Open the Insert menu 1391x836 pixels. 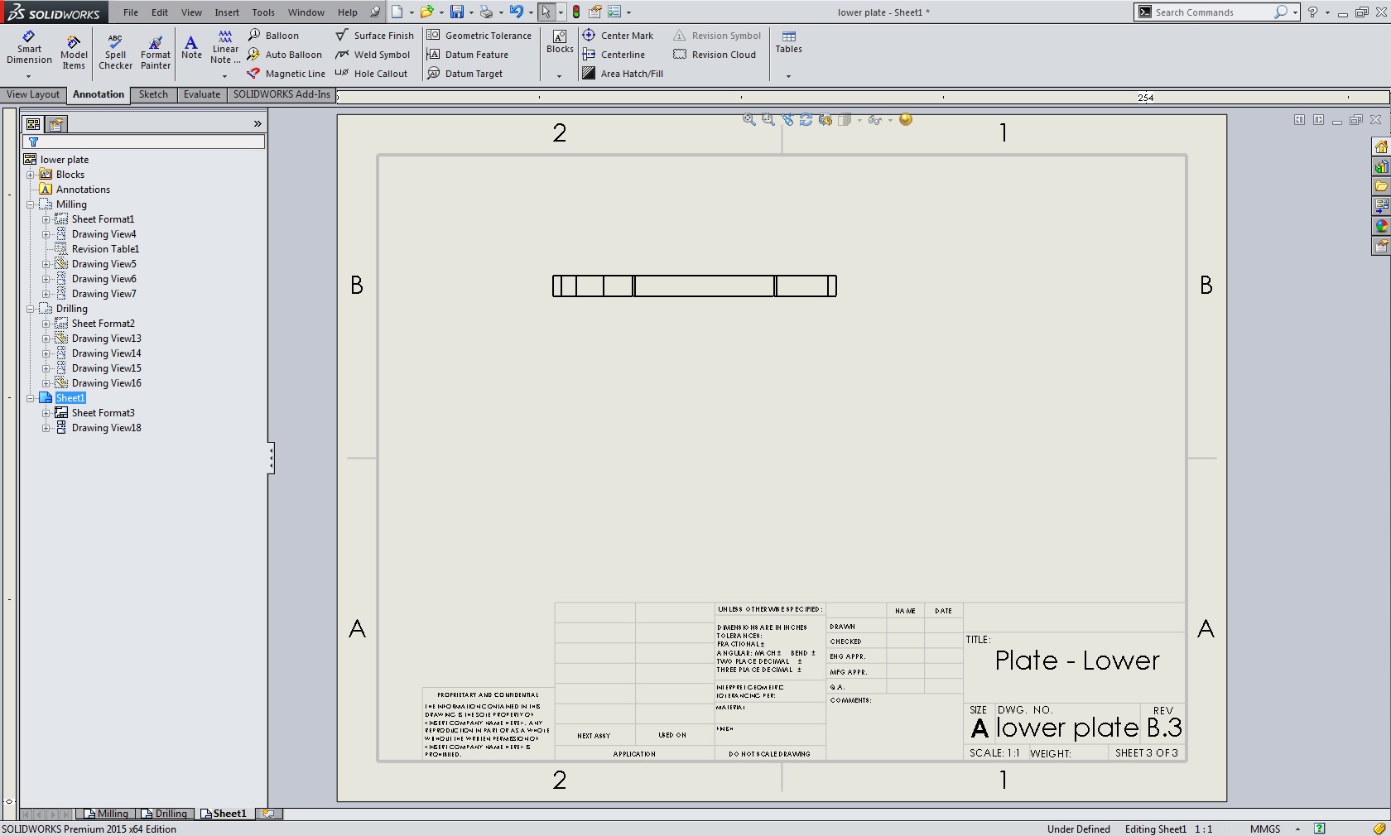(x=226, y=12)
